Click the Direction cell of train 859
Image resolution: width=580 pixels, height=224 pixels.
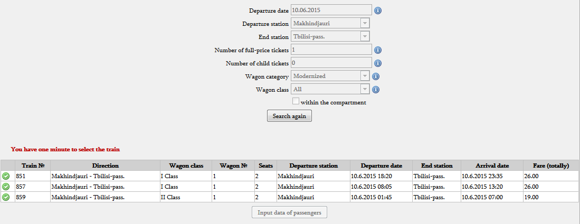106,198
